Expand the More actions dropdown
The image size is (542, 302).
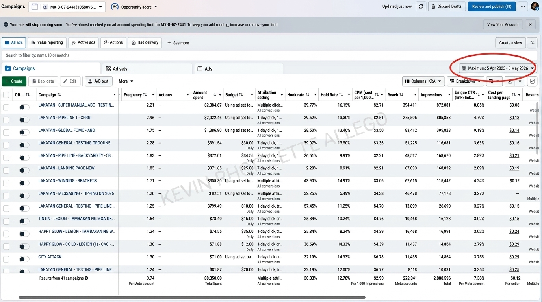pyautogui.click(x=126, y=81)
